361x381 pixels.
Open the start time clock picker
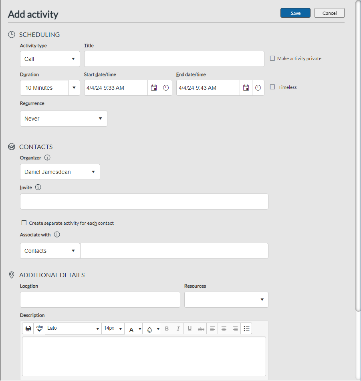pyautogui.click(x=166, y=88)
